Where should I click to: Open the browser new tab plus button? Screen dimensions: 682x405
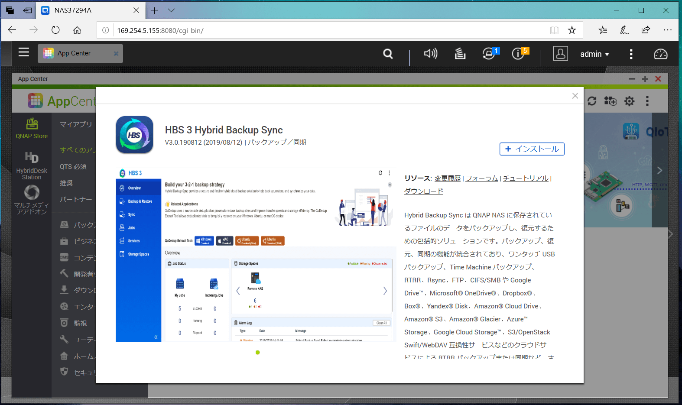pyautogui.click(x=154, y=10)
